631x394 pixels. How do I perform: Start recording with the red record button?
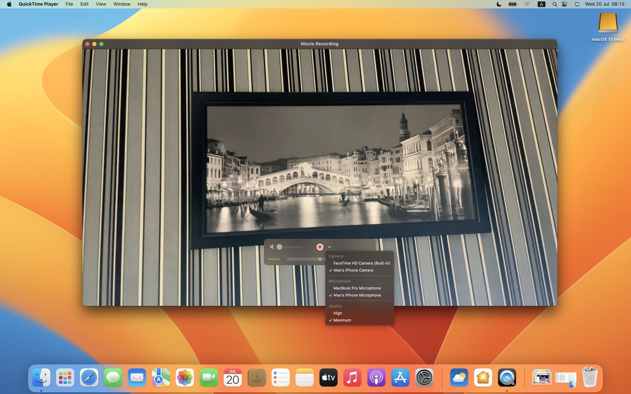click(320, 247)
